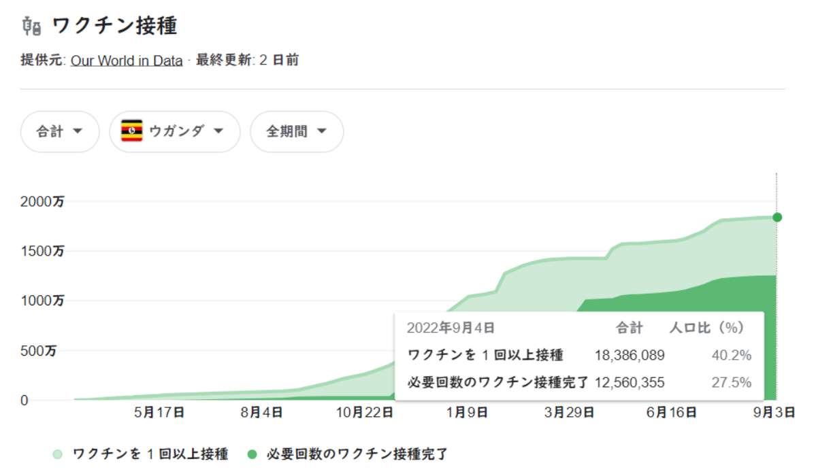Click the 2000万 y-axis label

(x=42, y=202)
